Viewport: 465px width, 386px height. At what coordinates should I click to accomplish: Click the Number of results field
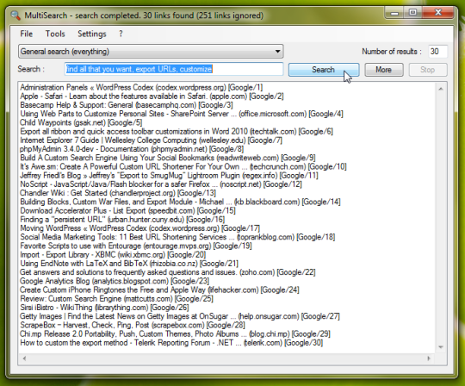coord(437,52)
